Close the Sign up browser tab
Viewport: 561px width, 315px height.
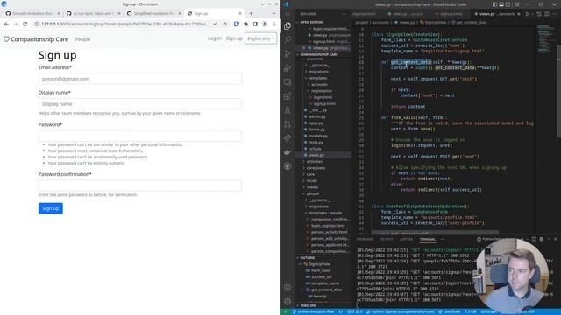240,14
